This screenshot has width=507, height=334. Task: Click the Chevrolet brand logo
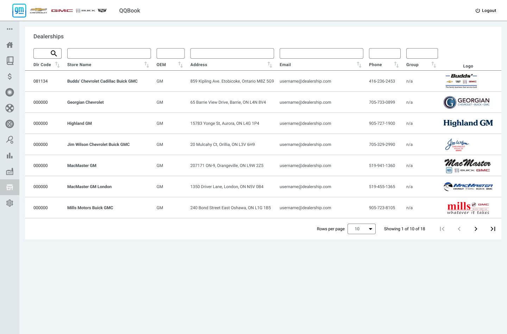pyautogui.click(x=38, y=11)
